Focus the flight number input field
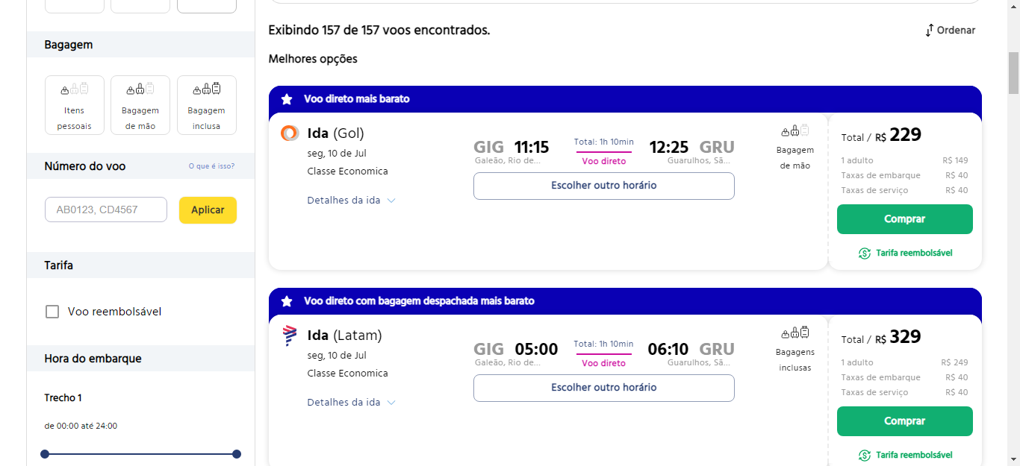 [x=106, y=210]
